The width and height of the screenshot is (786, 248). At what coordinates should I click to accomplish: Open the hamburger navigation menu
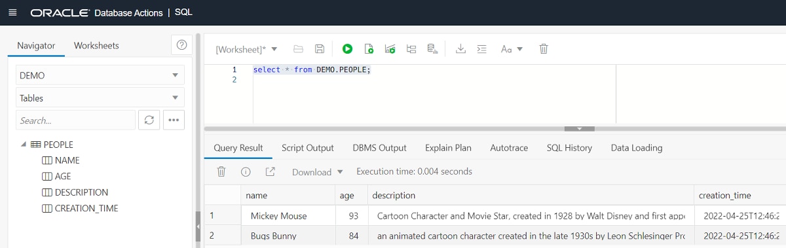click(12, 12)
